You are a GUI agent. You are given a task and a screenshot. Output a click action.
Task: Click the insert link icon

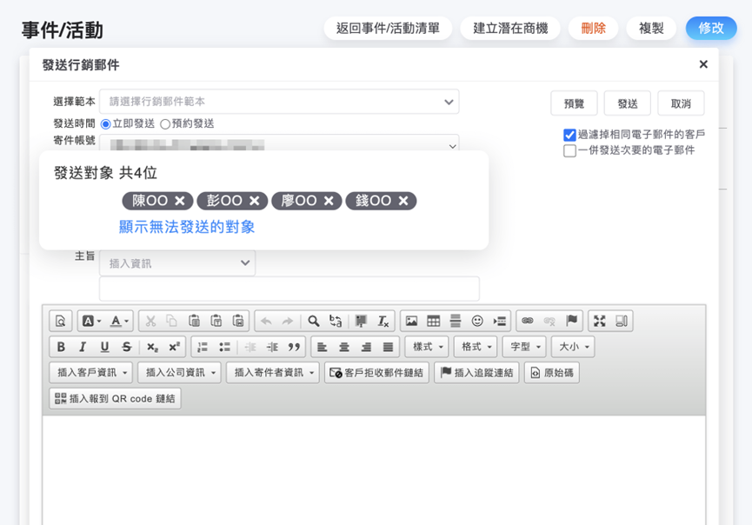(x=527, y=321)
